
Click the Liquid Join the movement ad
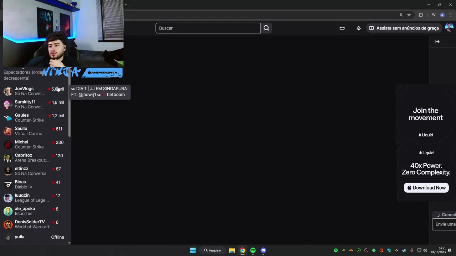click(x=426, y=114)
